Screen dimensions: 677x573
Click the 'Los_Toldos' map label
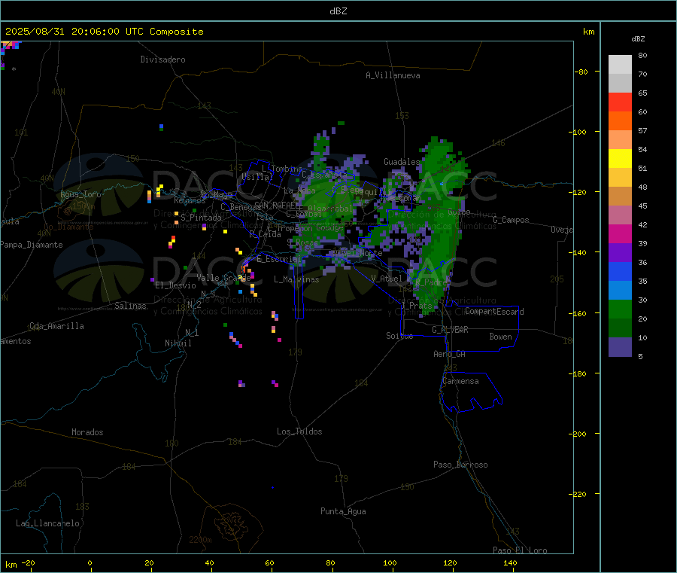[x=299, y=431]
